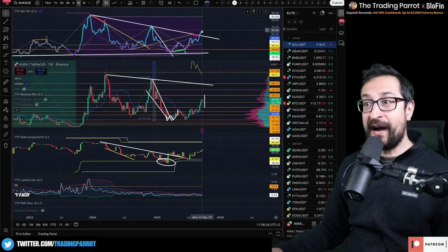Select the YTD date range
The width and height of the screenshot is (448, 252).
click(53, 225)
